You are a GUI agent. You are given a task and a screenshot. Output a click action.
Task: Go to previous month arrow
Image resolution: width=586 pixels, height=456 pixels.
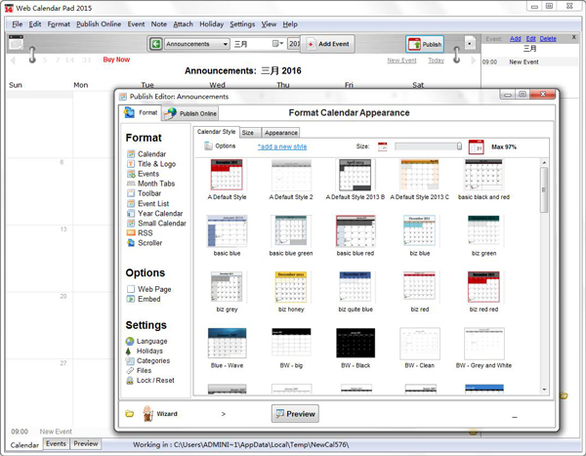(13, 60)
